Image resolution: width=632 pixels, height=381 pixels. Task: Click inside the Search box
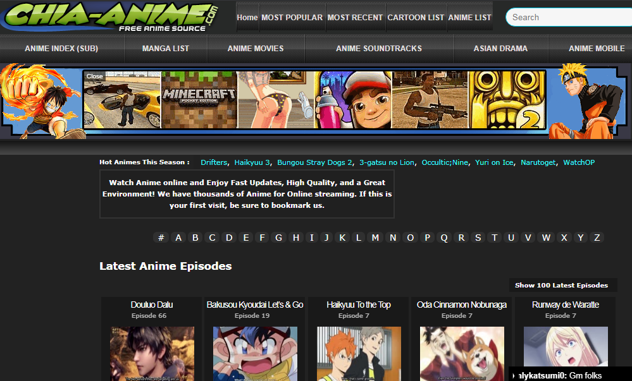(x=569, y=17)
